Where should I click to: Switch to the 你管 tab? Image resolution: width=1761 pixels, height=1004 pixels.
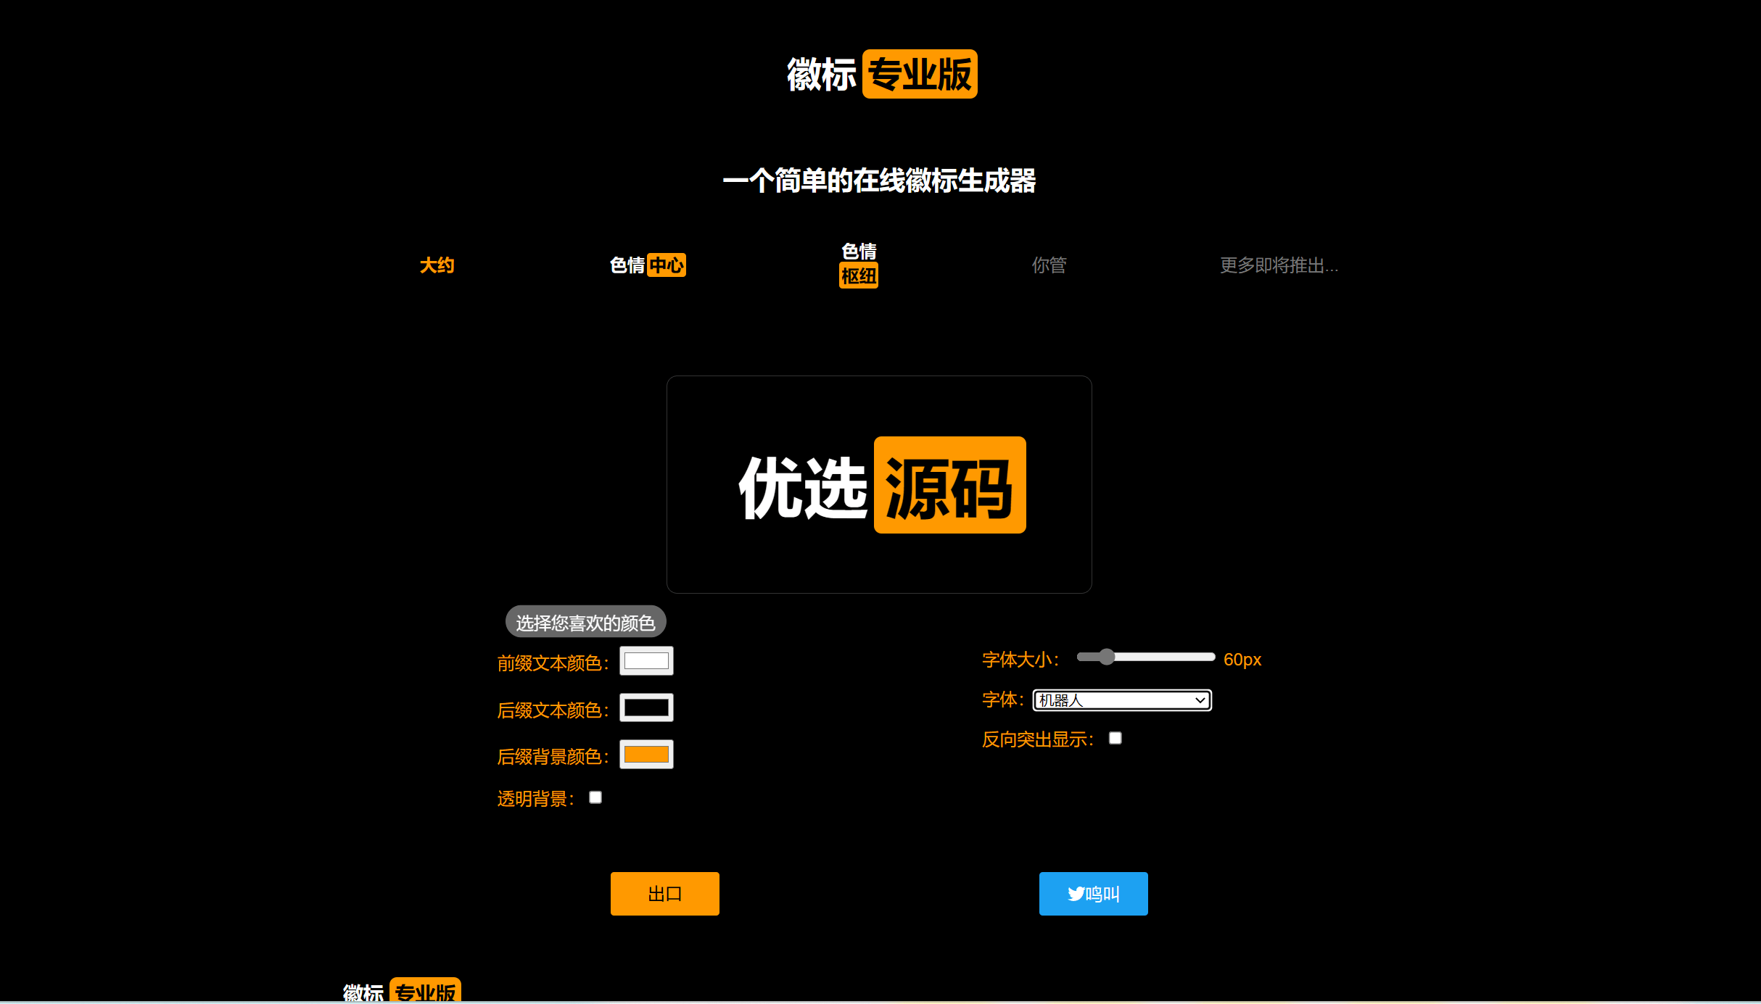(1049, 265)
